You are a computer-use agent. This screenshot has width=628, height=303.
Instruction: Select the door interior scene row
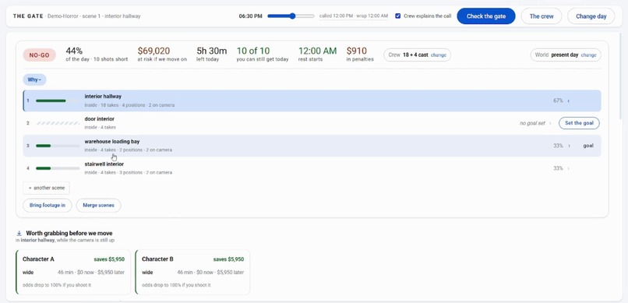point(312,123)
